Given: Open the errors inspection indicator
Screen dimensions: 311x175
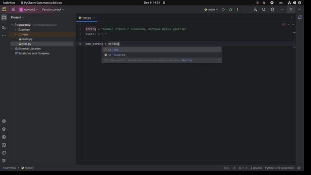Looking at the screenshot, I should click(284, 24).
